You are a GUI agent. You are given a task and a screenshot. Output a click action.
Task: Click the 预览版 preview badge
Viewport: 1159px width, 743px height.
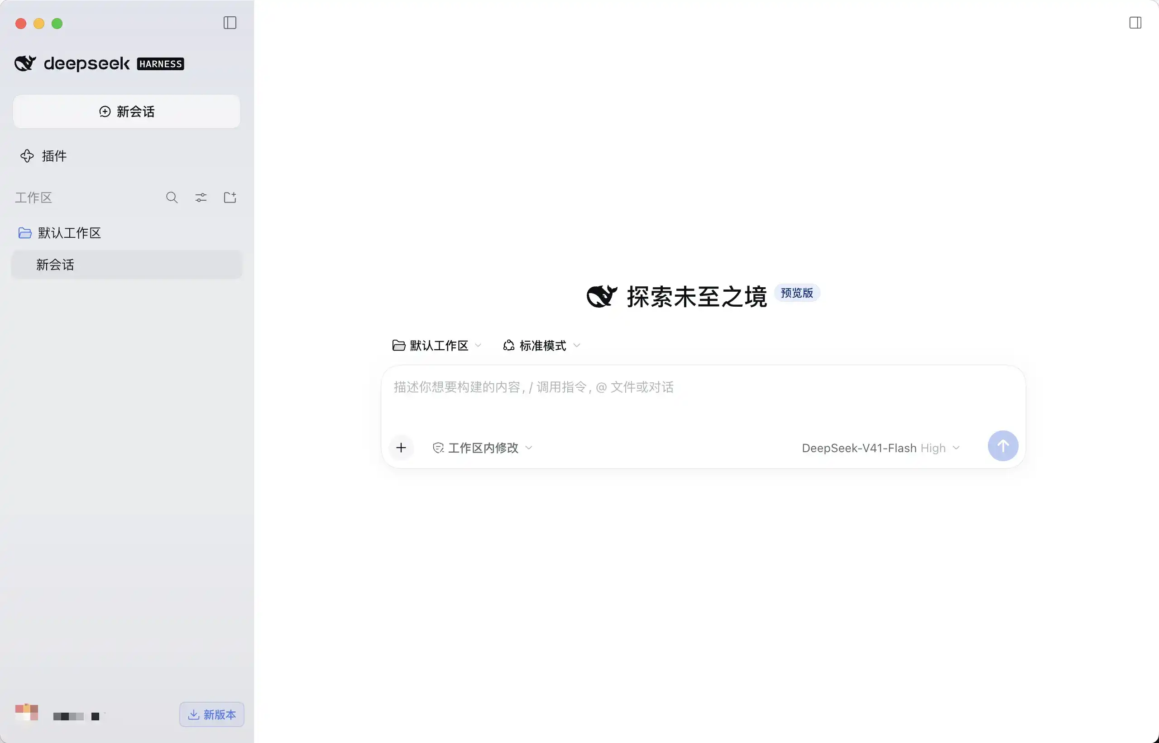pyautogui.click(x=796, y=293)
